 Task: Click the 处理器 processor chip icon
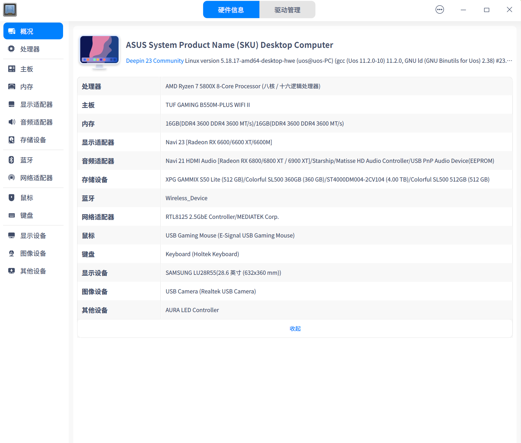11,49
